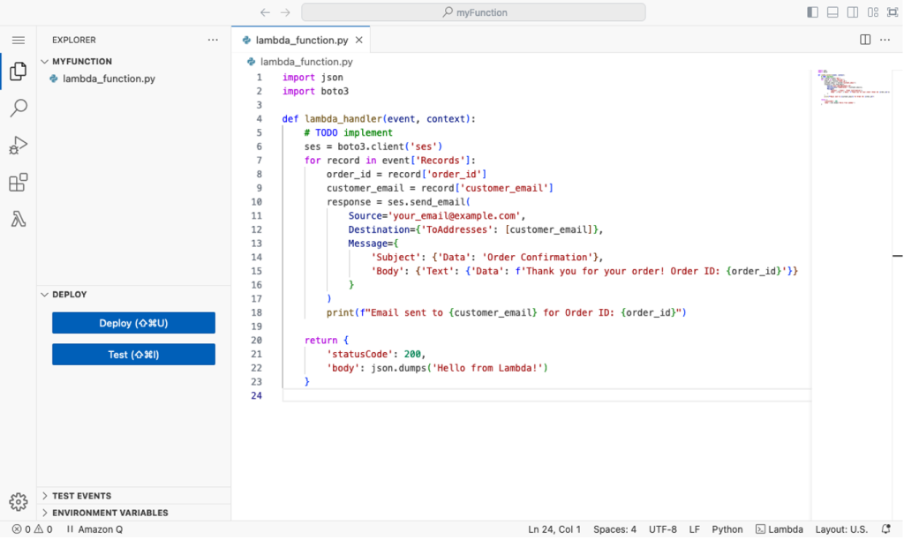904x540 pixels.
Task: Open notifications bell in status bar
Action: pos(886,529)
